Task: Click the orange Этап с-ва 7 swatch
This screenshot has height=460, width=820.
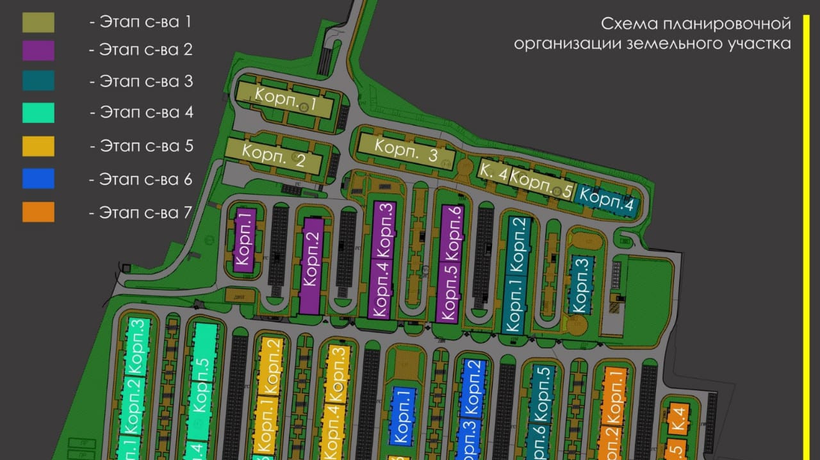Action: pyautogui.click(x=38, y=212)
